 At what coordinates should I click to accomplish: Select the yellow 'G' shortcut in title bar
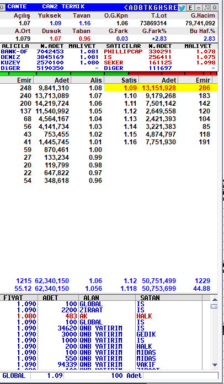156,8
